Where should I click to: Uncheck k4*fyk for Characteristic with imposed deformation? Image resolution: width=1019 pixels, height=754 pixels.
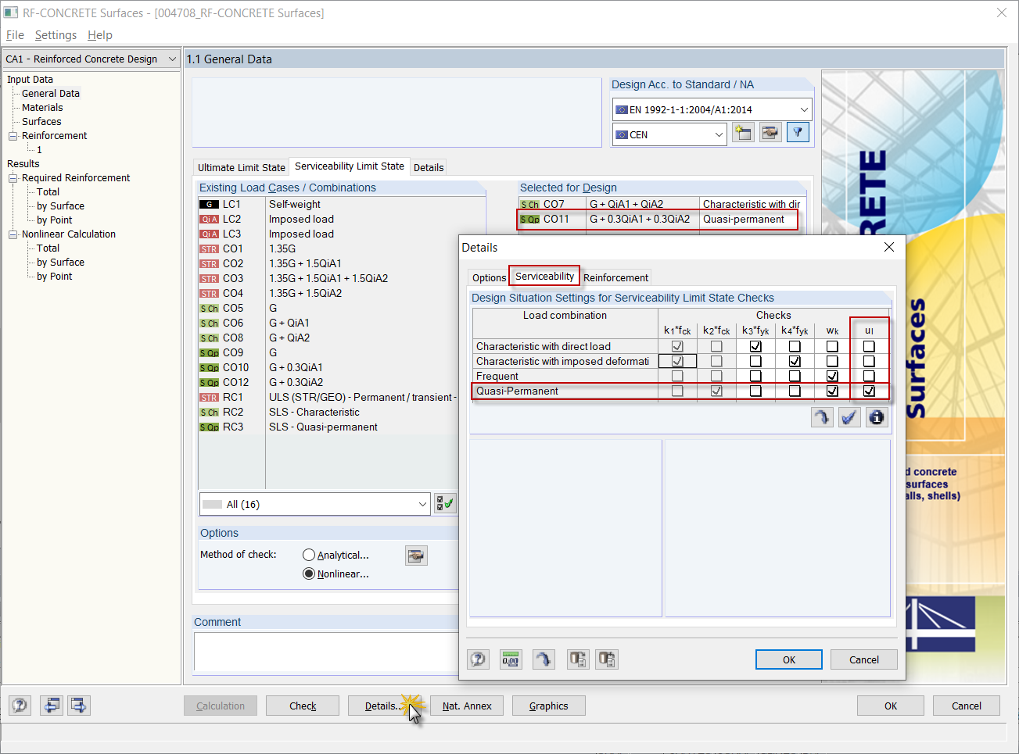[795, 361]
